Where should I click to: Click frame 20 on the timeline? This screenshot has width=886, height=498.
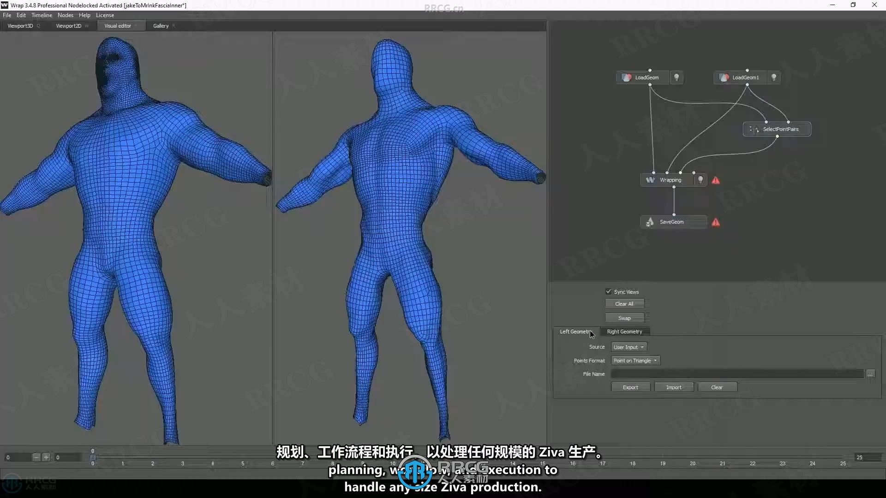693,463
